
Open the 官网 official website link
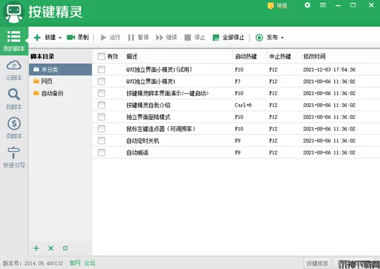pyautogui.click(x=75, y=263)
